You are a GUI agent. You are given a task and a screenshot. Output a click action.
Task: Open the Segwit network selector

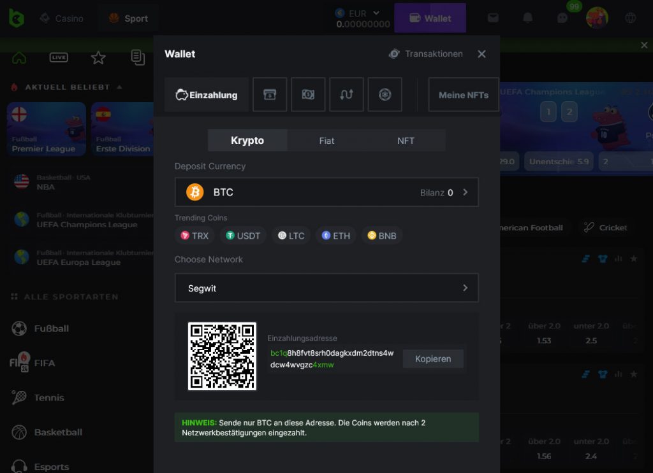pyautogui.click(x=326, y=288)
